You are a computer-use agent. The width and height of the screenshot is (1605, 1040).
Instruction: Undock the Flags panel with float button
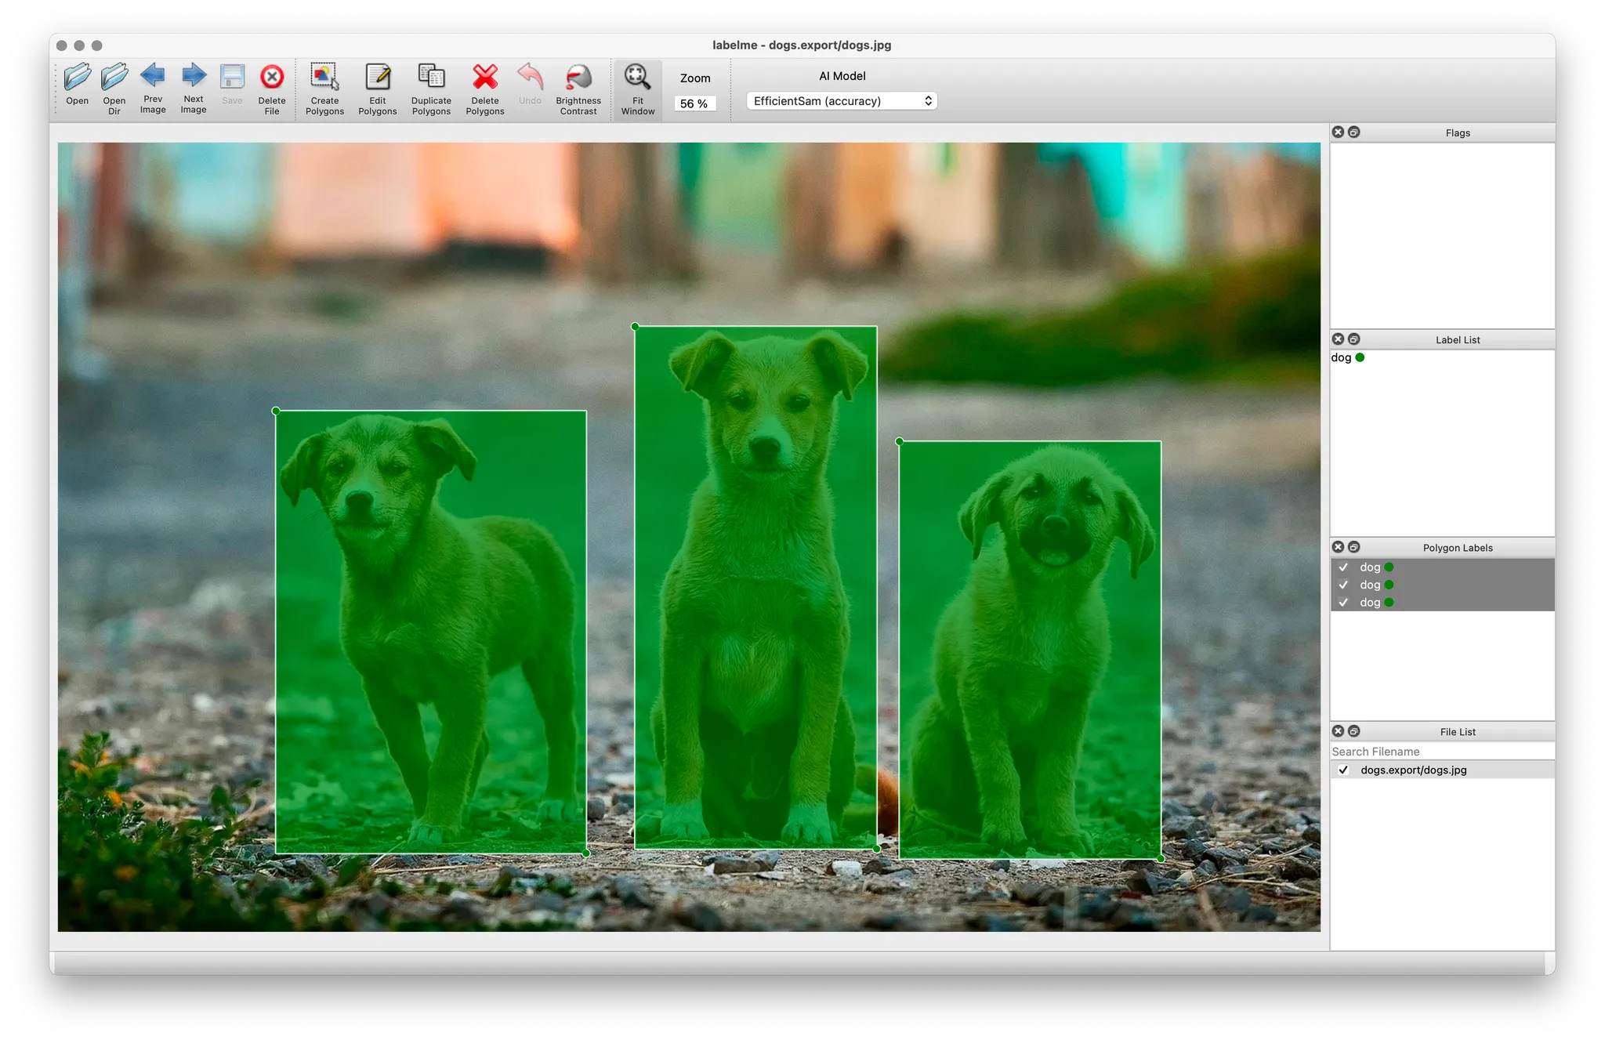[x=1354, y=132]
